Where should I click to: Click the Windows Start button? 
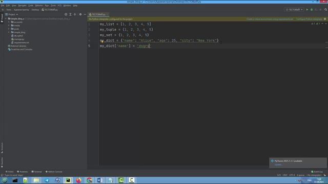tap(5, 180)
